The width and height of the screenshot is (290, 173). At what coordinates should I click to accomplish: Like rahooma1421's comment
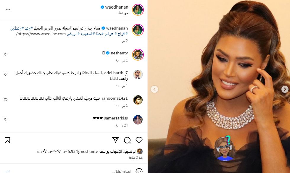[x=6, y=100]
